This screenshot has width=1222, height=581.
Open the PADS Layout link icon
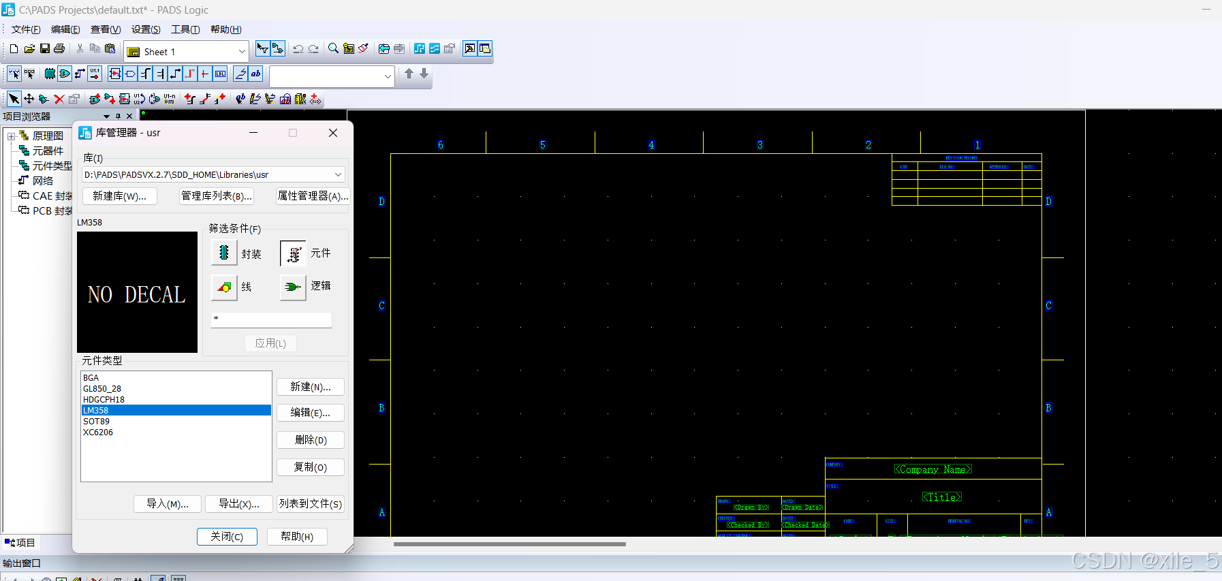pos(420,49)
